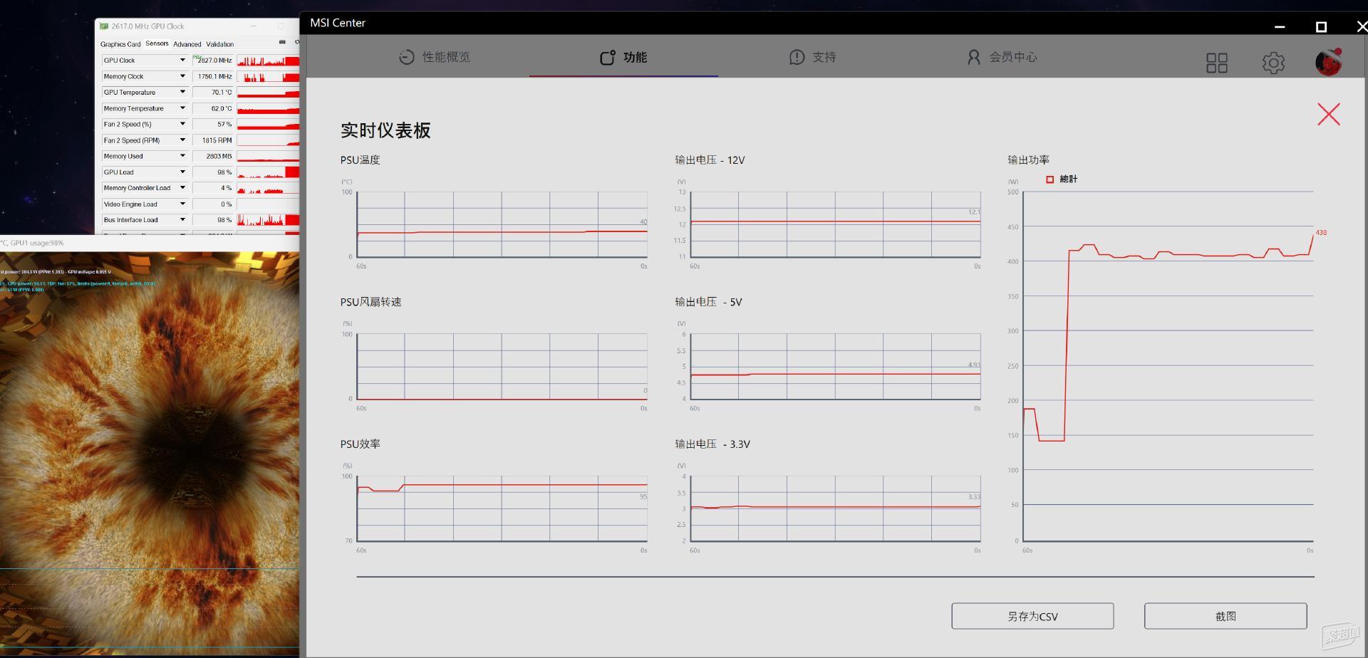This screenshot has width=1368, height=658.
Task: Switch to the Graphics Card tab
Action: [120, 44]
